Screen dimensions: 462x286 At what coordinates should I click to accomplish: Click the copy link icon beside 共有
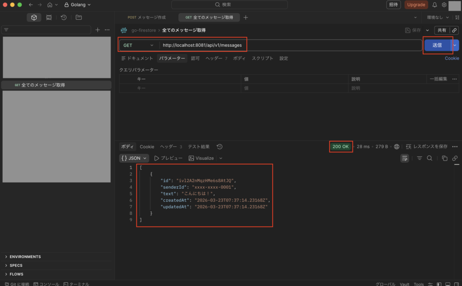(454, 30)
